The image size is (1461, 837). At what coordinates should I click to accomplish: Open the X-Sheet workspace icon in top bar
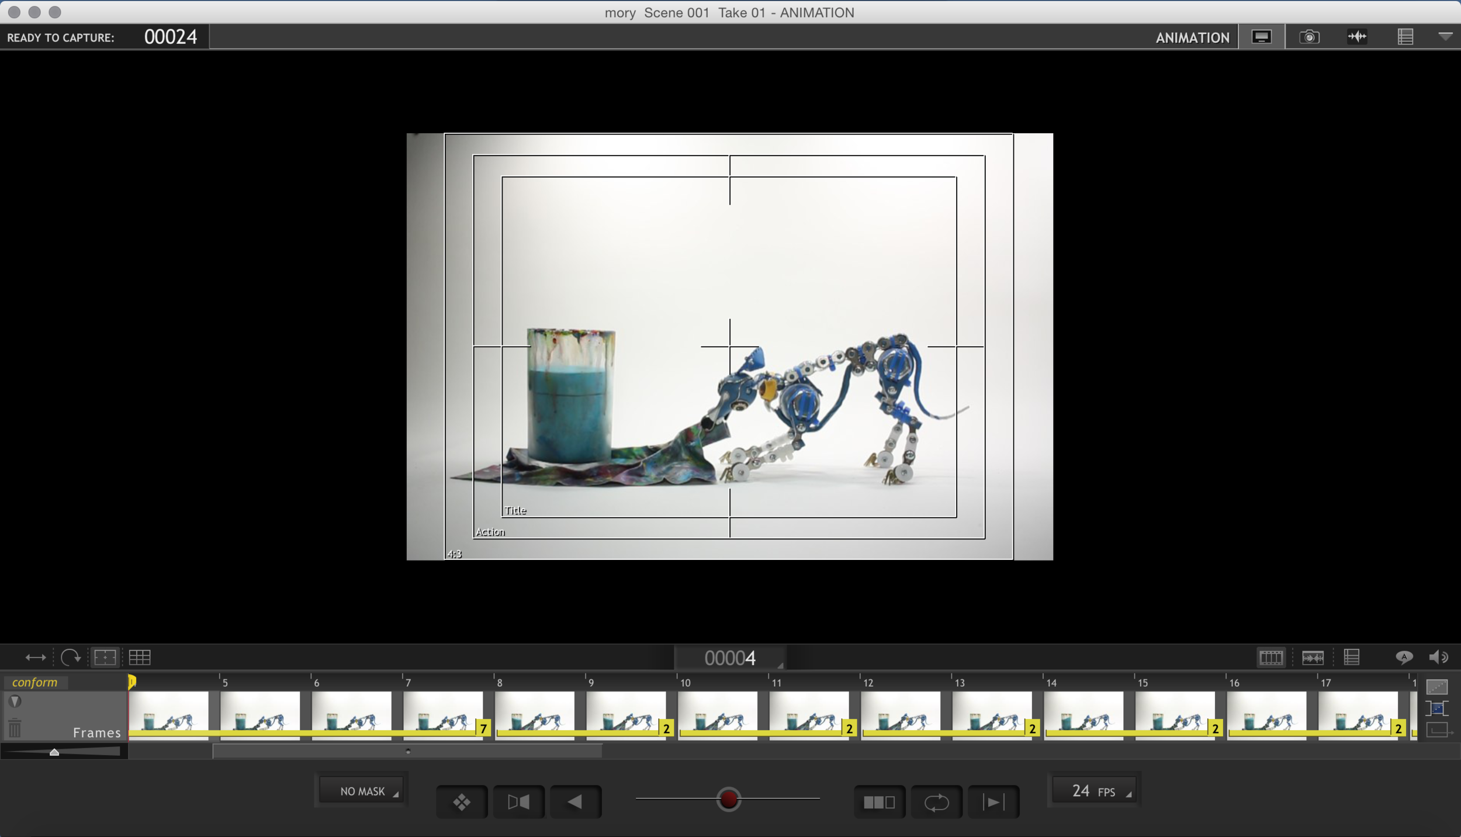pos(1405,37)
